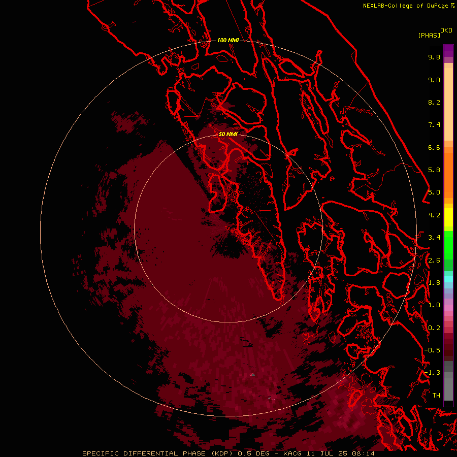The image size is (457, 457).
Task: Click the SPECIFIC DIFFERENTIAL PHASE (KDP) caption
Action: point(158,453)
